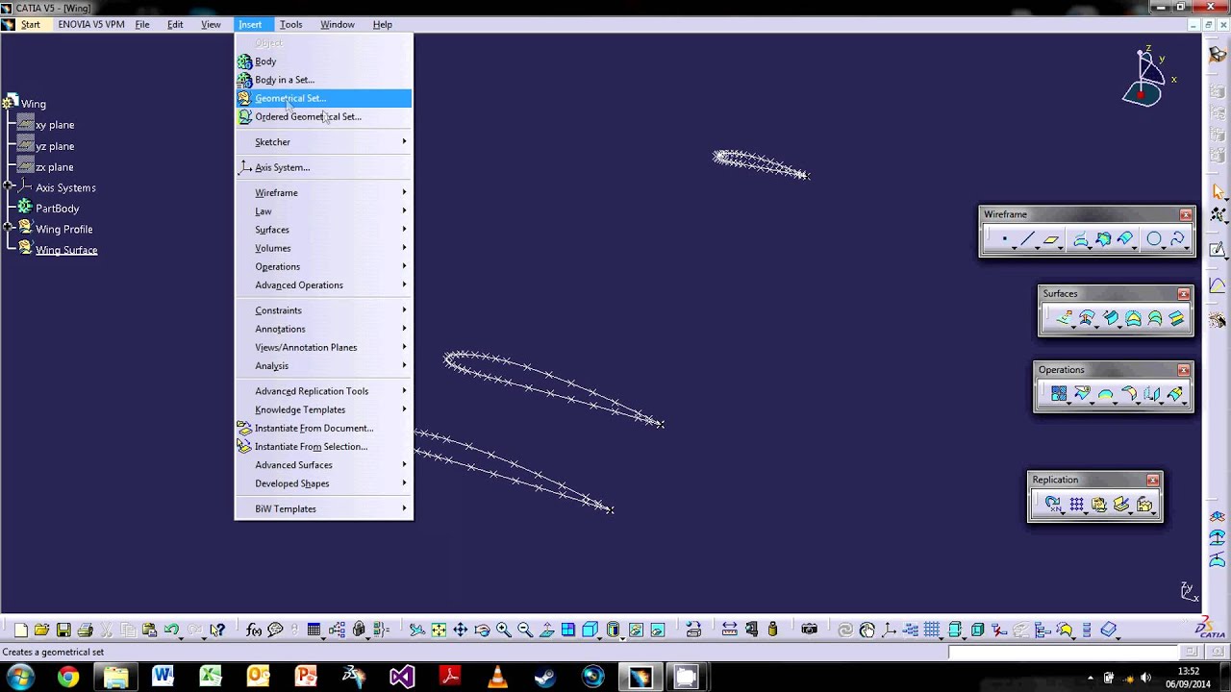Click the Sketcher icon in right toolbar
1231x692 pixels.
tap(1218, 250)
